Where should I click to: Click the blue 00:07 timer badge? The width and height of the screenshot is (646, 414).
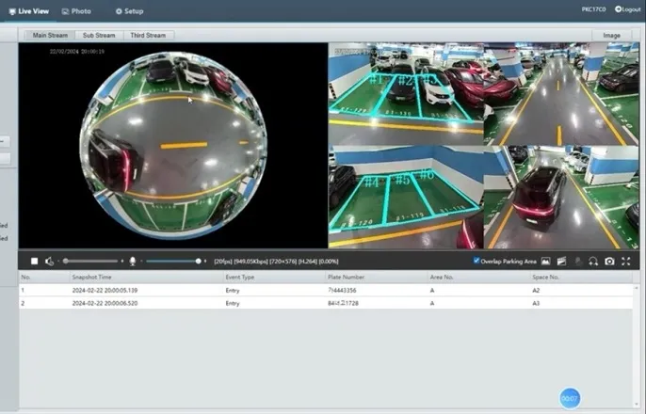[570, 398]
